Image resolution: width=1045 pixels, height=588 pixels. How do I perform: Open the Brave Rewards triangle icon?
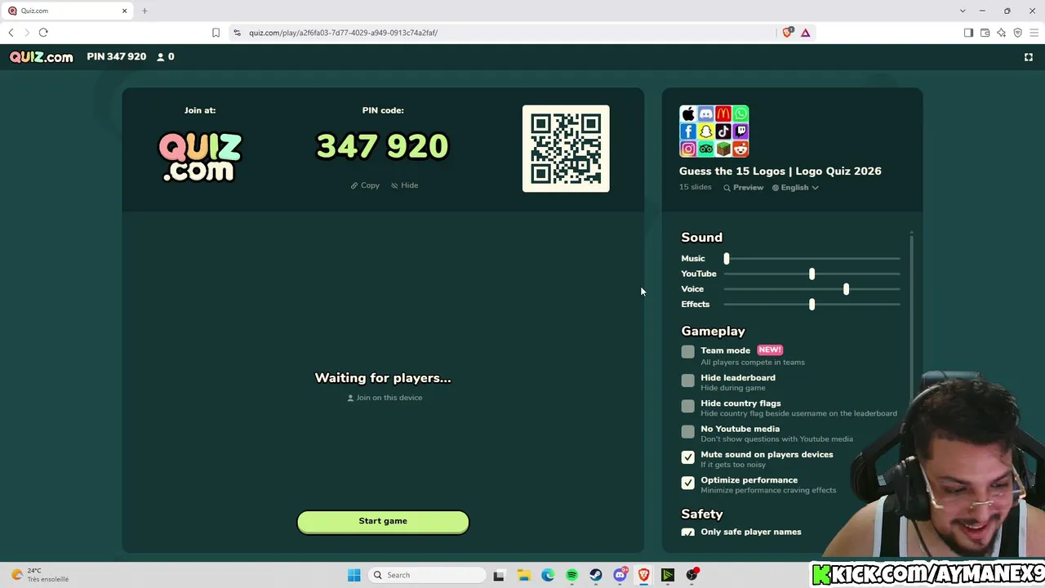(806, 33)
